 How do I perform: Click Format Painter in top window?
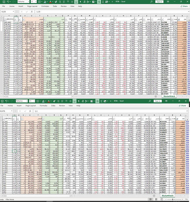[x=56, y=2]
